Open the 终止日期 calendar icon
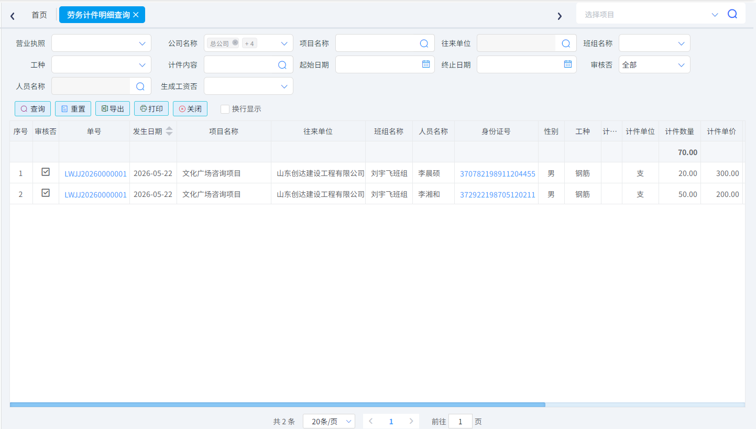Image resolution: width=756 pixels, height=429 pixels. (568, 64)
